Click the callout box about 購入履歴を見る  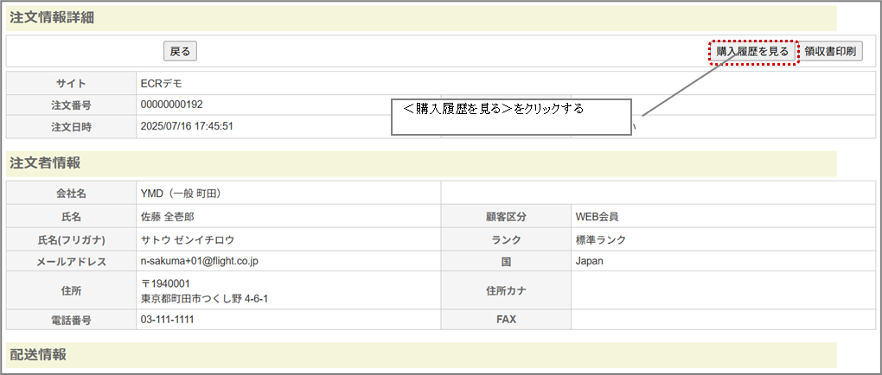pos(510,117)
